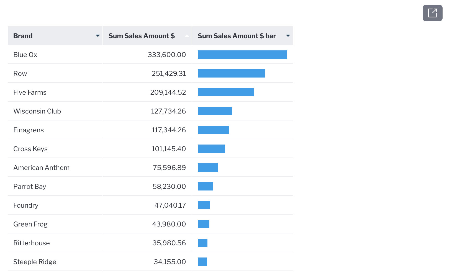Select the Green Frog brand cell

click(55, 224)
